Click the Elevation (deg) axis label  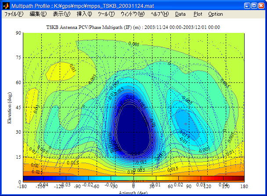coord(9,107)
